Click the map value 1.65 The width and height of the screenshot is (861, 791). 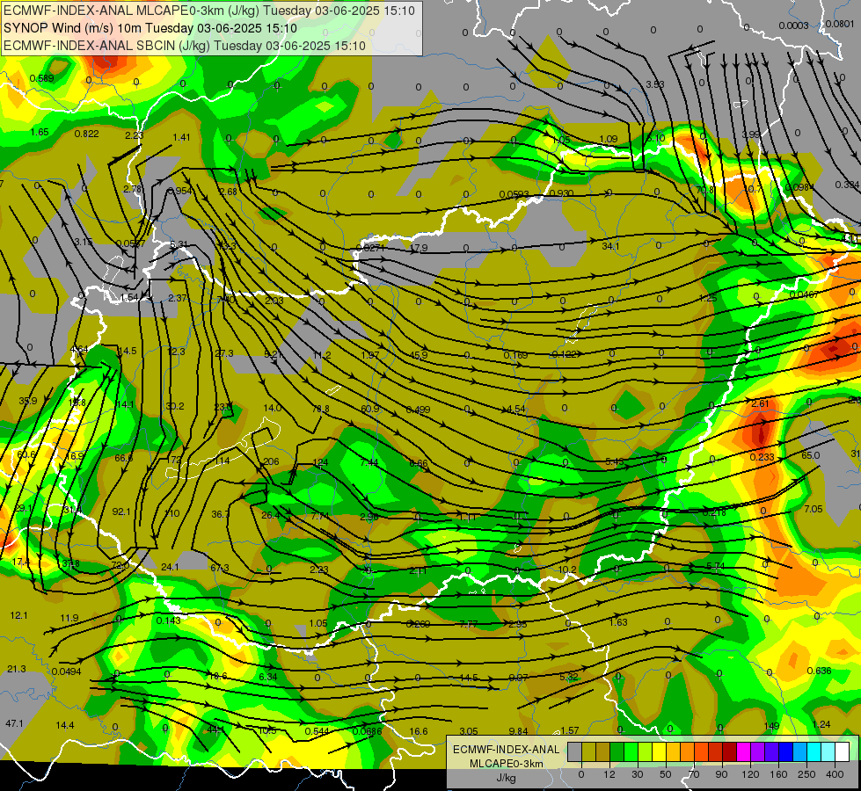point(40,132)
